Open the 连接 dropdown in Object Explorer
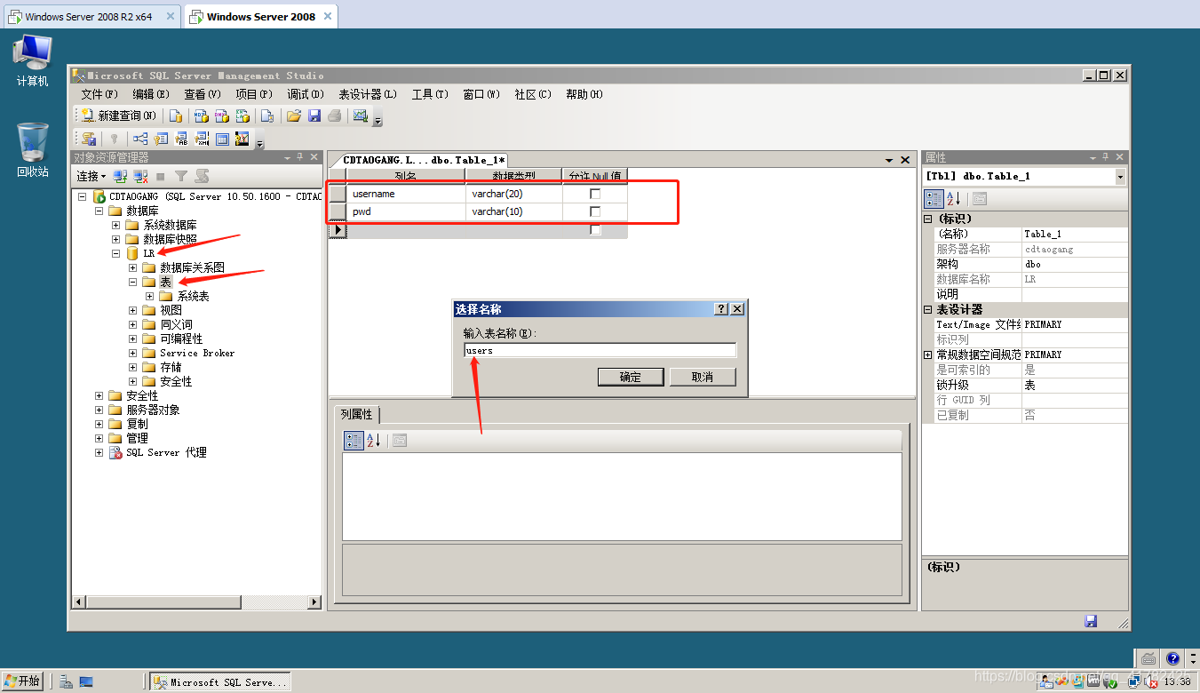This screenshot has height=693, width=1200. click(x=91, y=176)
